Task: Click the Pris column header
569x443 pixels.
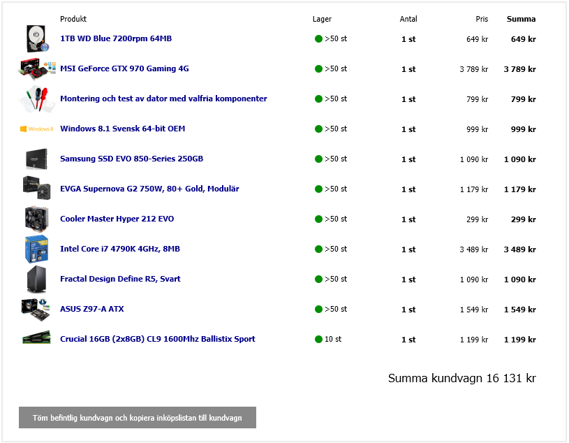Action: pyautogui.click(x=482, y=19)
